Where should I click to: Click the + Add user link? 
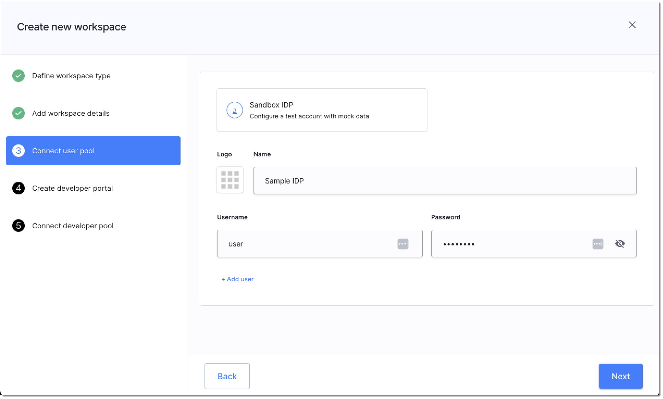237,279
